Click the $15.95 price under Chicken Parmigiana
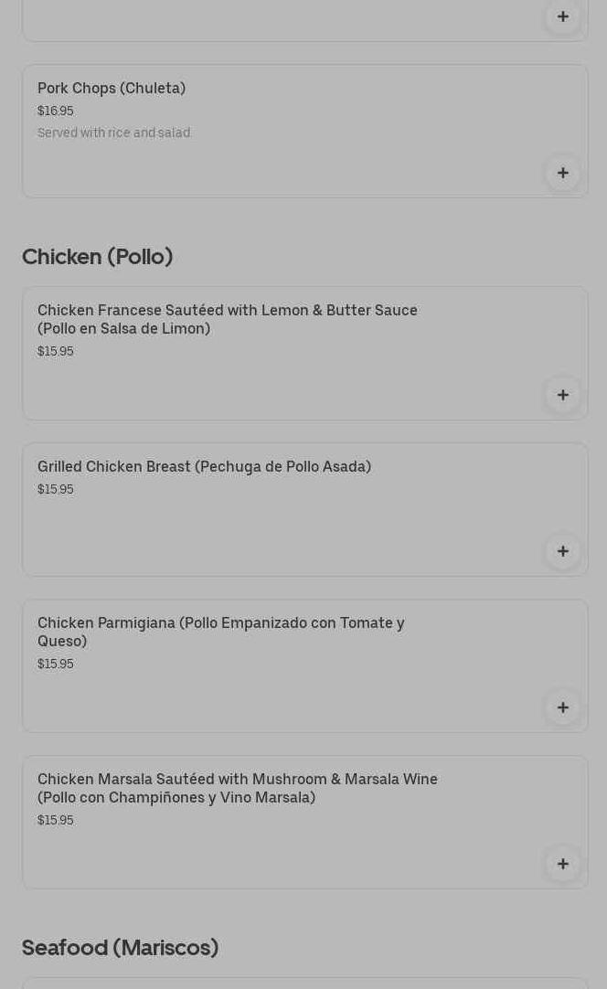 click(56, 665)
